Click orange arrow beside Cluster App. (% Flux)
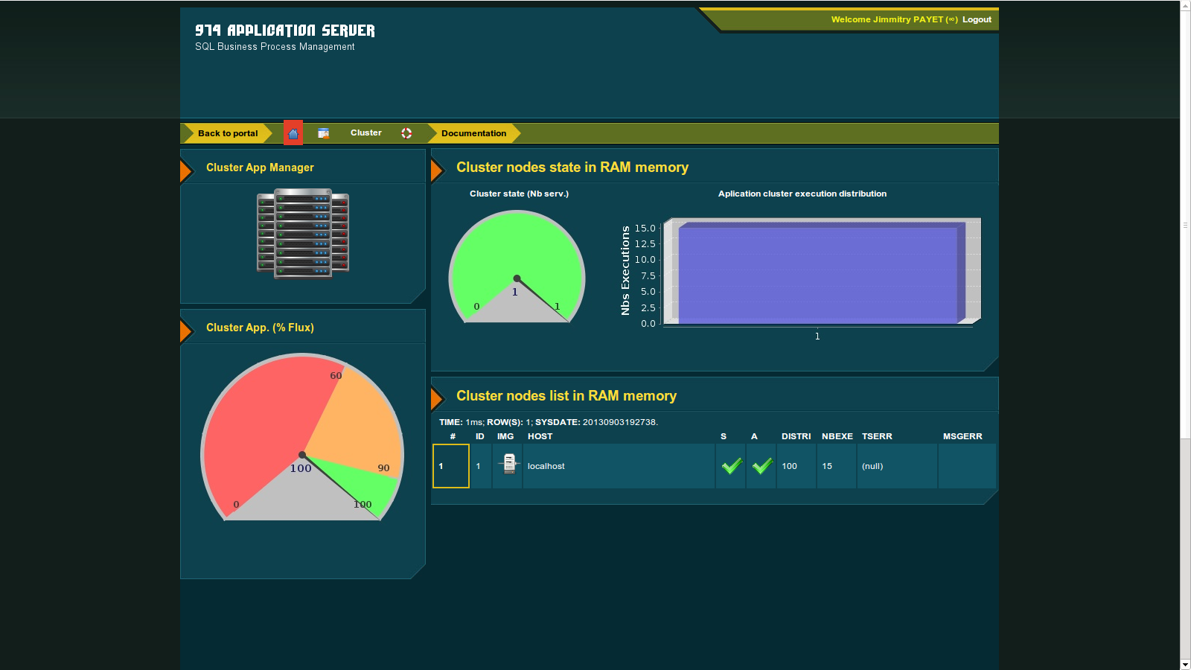 click(185, 331)
